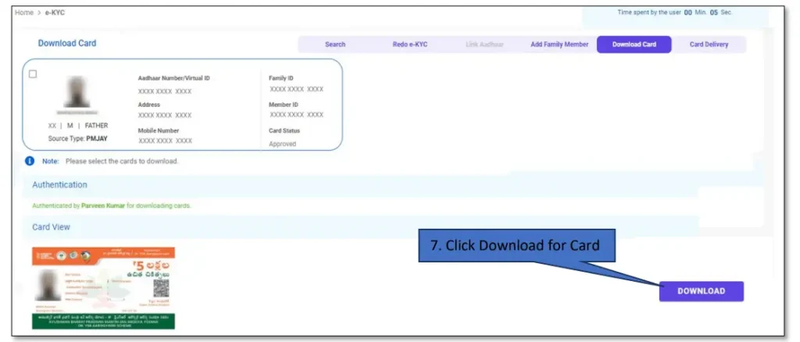Click the QR code on the card preview
This screenshot has width=800, height=342.
[161, 288]
